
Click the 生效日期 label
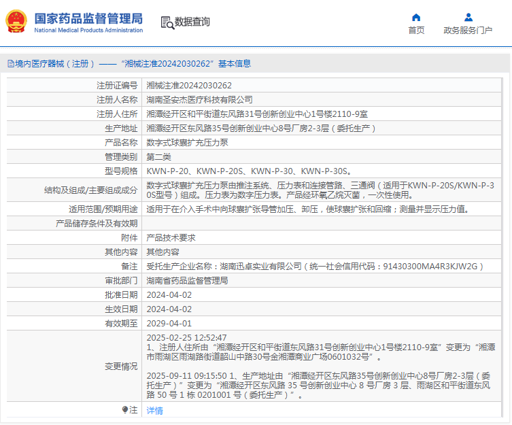point(121,309)
